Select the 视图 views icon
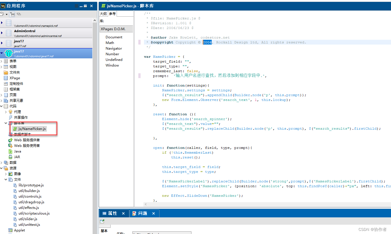The image size is (391, 234). point(6,67)
